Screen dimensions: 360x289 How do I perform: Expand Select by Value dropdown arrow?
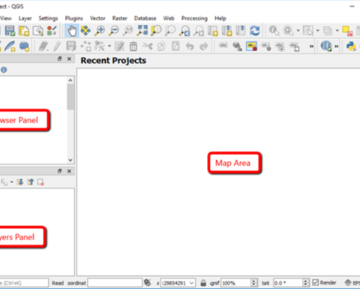337,31
